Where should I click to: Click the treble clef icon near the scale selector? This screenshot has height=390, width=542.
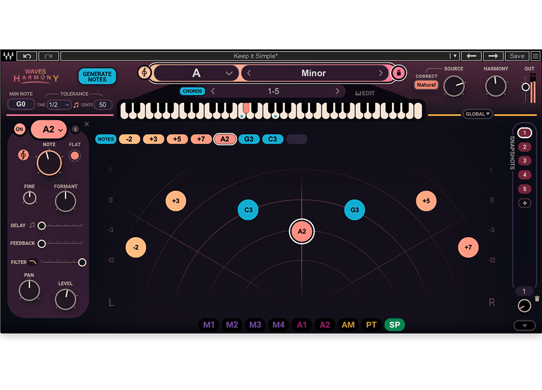(x=144, y=72)
